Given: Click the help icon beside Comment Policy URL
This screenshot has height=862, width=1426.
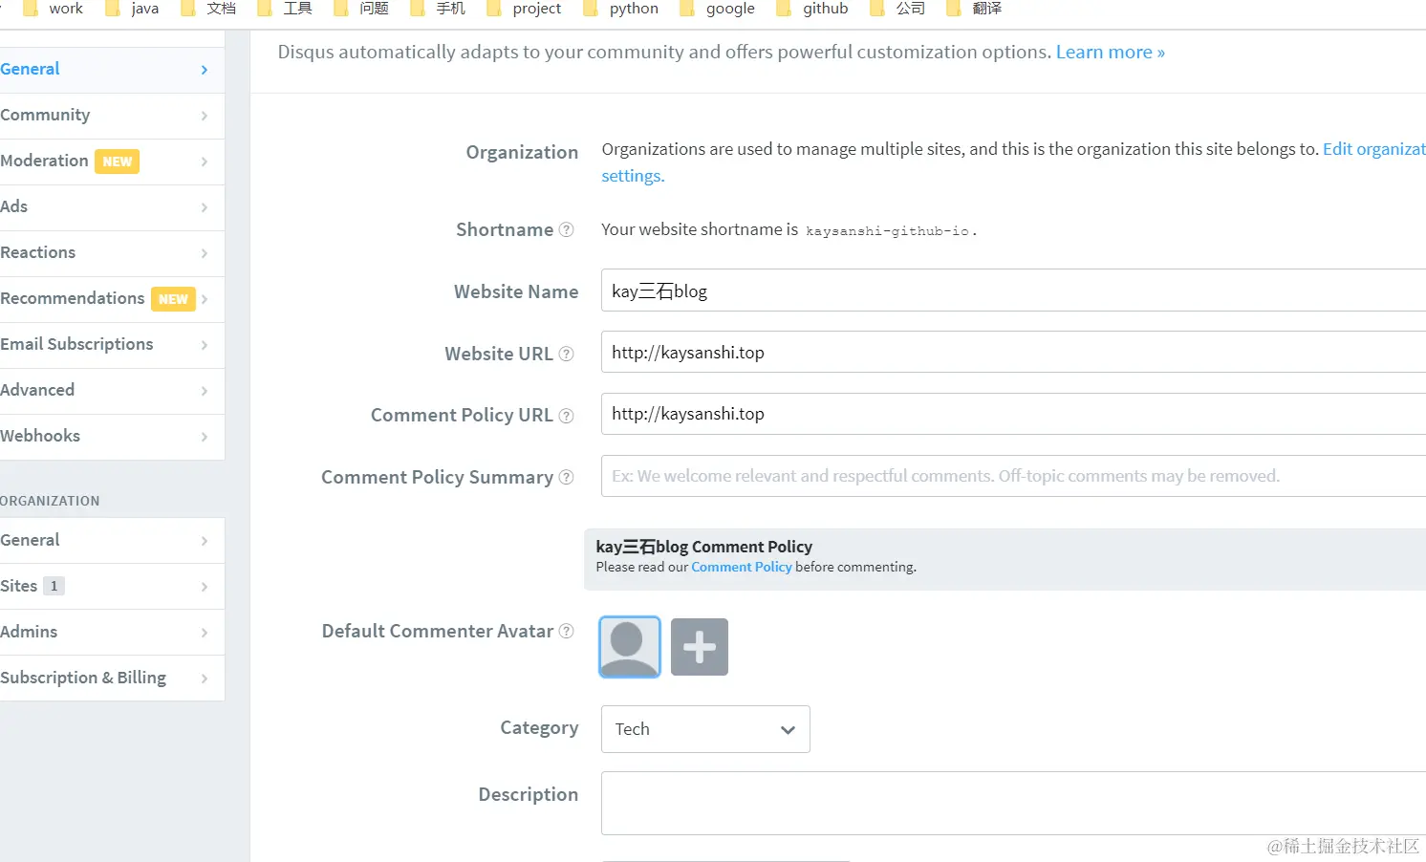Looking at the screenshot, I should (x=566, y=416).
